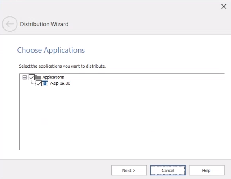The height and width of the screenshot is (179, 231).
Task: Click the left border of applications list box
Action: 19,112
